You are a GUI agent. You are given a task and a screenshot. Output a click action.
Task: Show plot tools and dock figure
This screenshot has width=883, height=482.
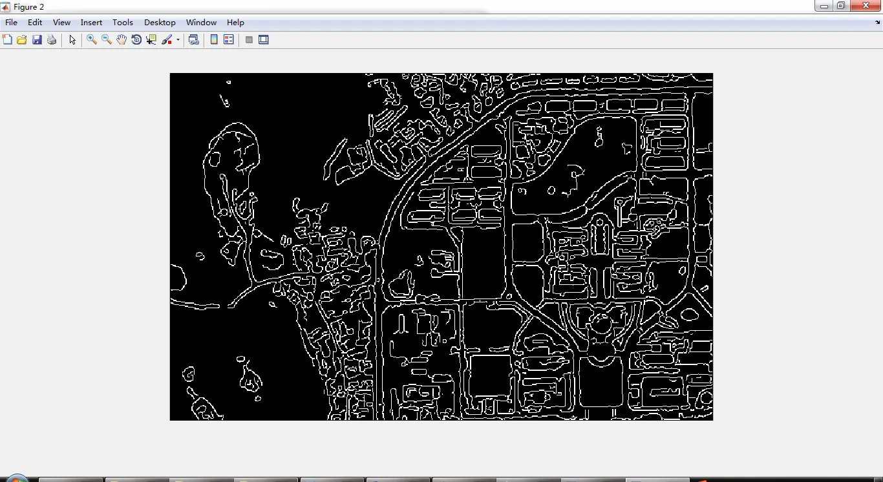[x=264, y=40]
